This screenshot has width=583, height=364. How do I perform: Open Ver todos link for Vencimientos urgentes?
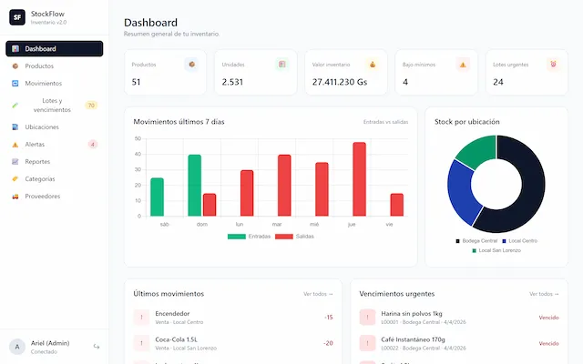(x=544, y=294)
